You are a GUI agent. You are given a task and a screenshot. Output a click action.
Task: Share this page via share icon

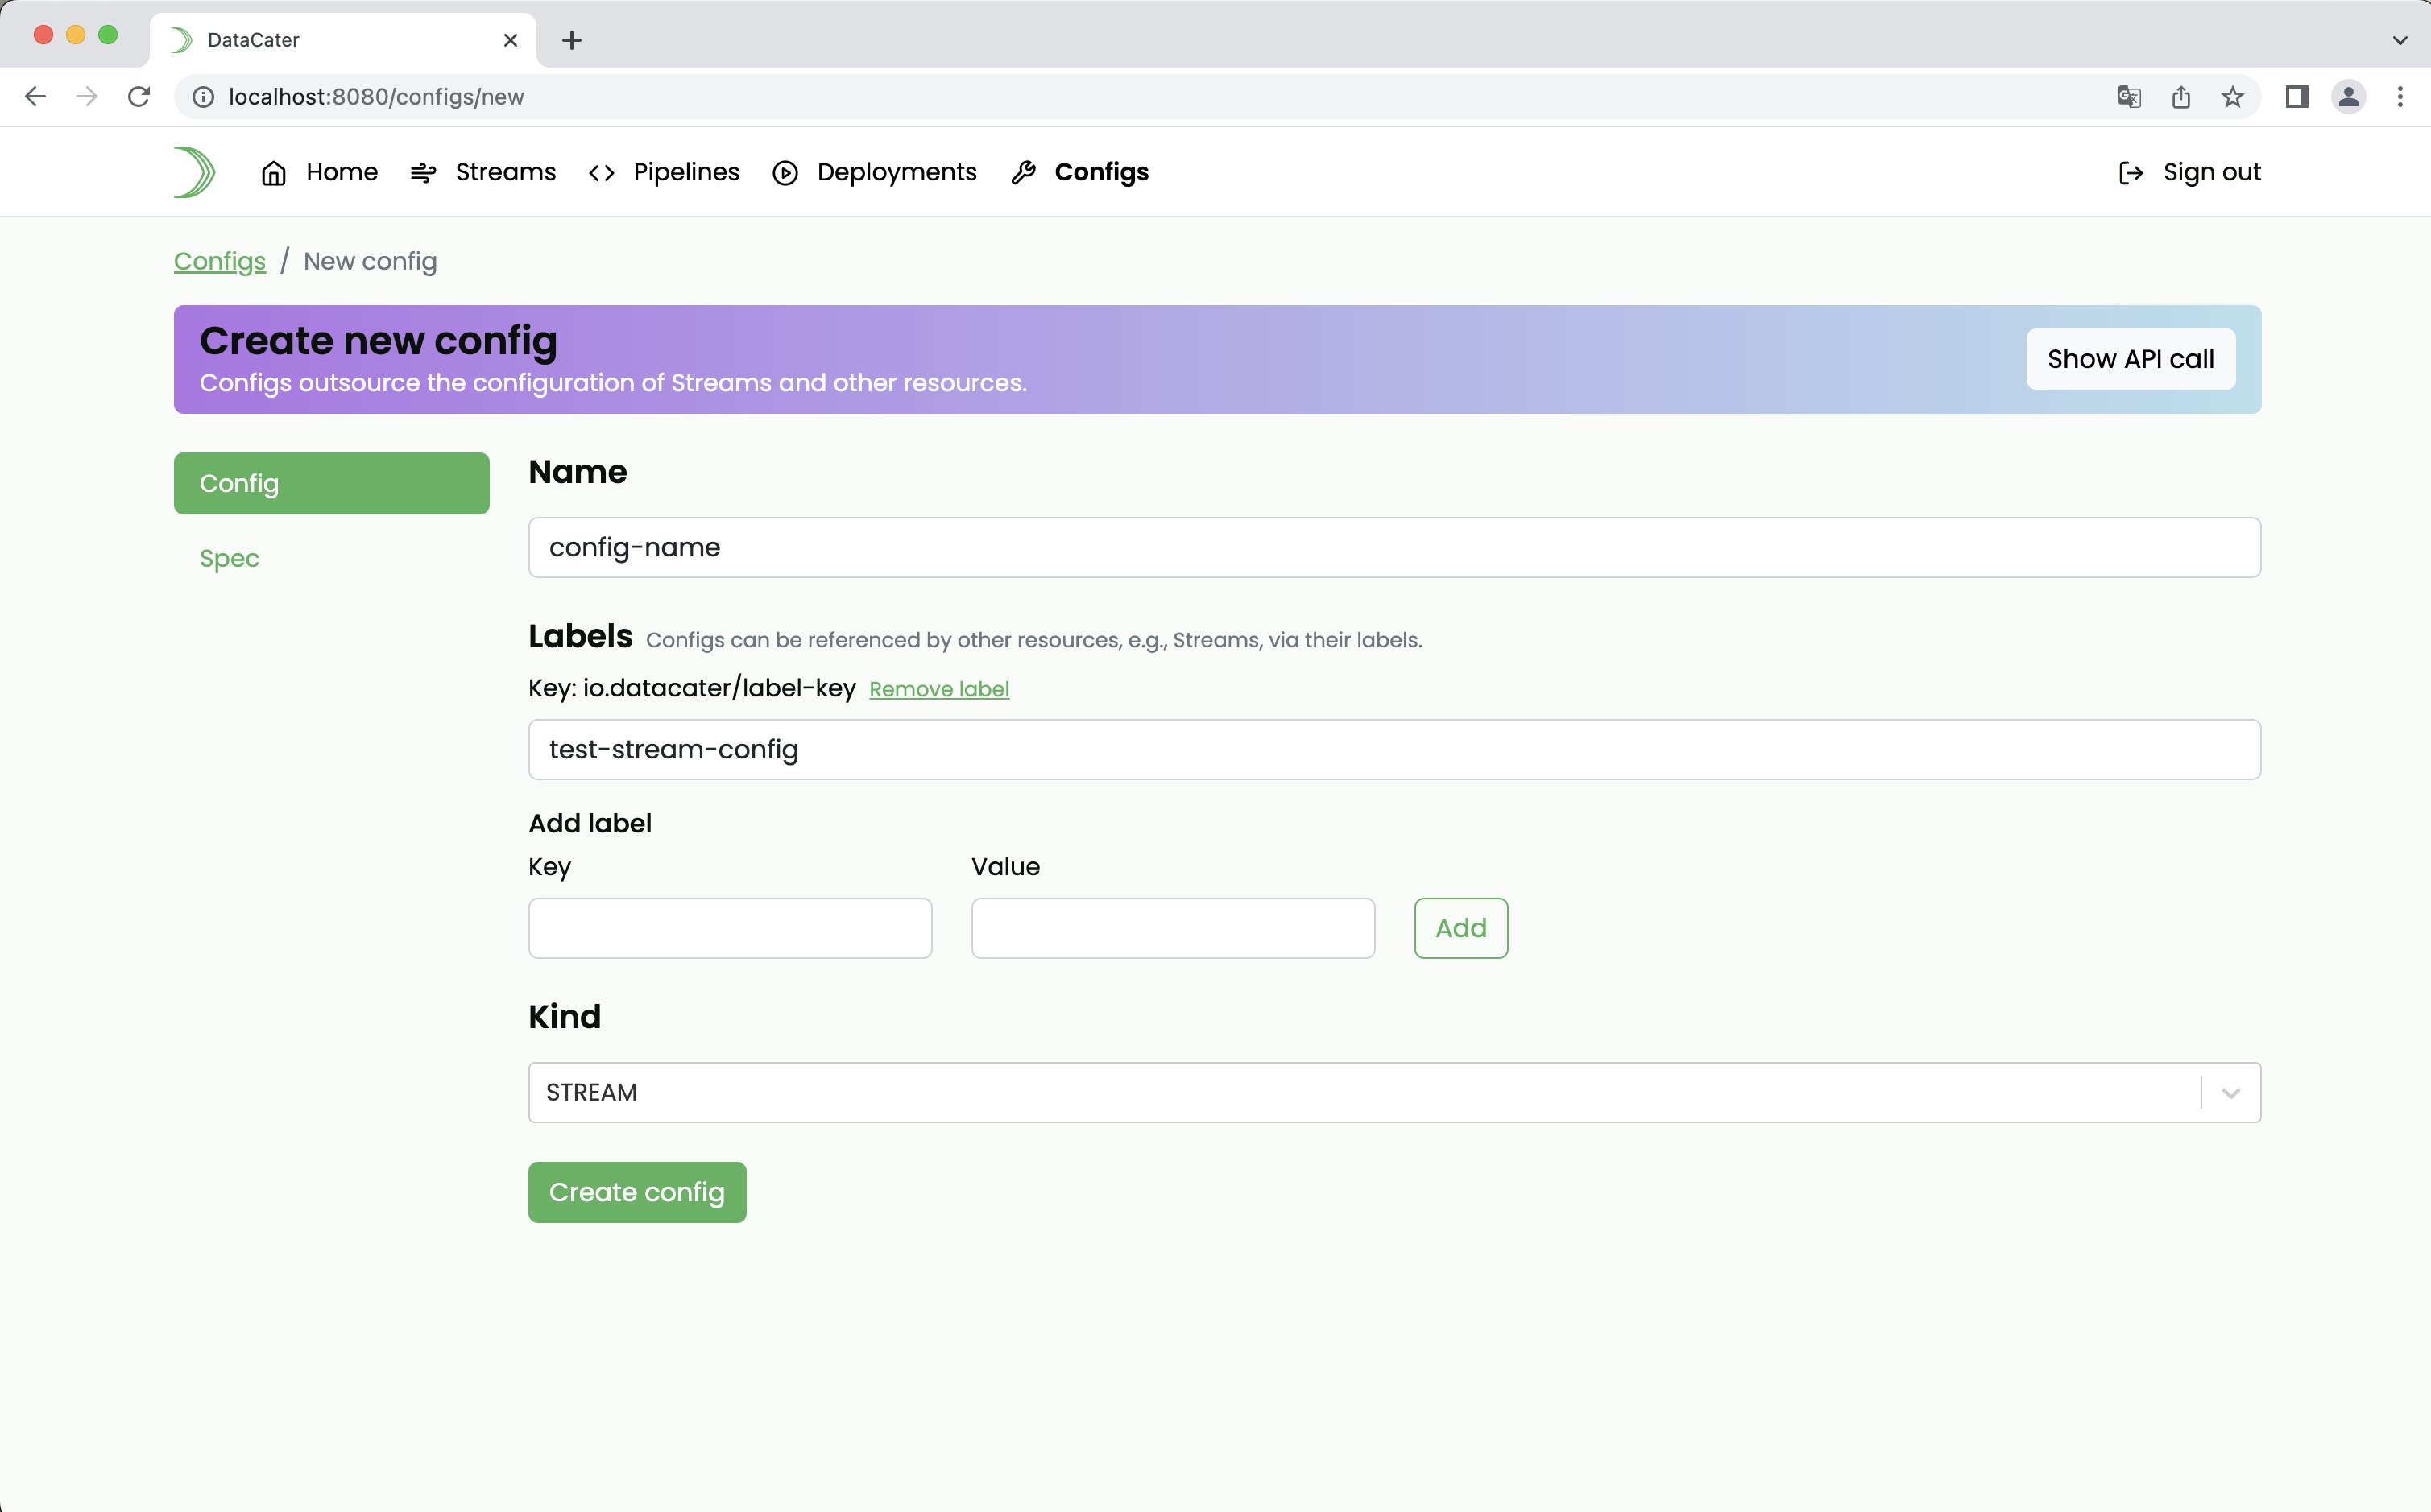[x=2181, y=97]
